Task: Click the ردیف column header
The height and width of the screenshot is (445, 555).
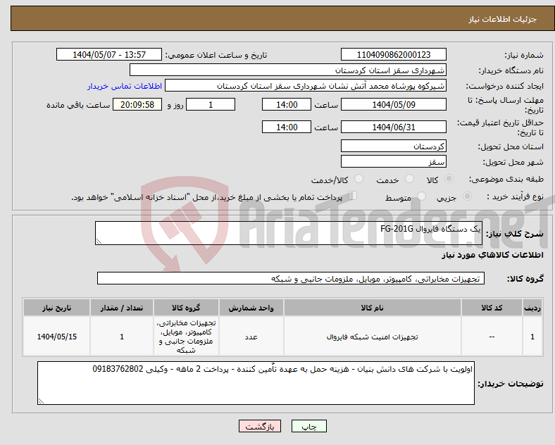Action: pyautogui.click(x=532, y=308)
